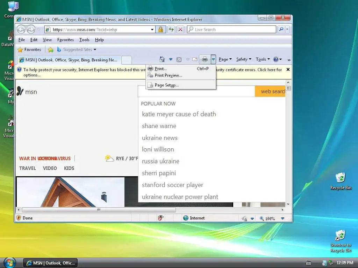Click the search magnifier button
The width and height of the screenshot is (358, 268).
(281, 29)
